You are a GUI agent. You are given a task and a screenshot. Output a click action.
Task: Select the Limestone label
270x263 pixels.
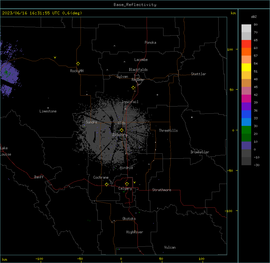tap(48, 111)
